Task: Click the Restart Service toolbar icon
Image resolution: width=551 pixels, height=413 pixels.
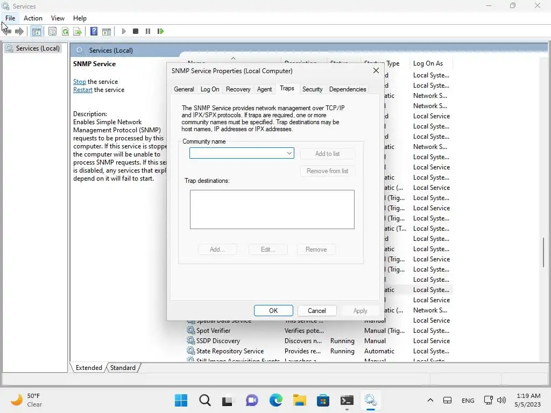Action: coord(160,31)
